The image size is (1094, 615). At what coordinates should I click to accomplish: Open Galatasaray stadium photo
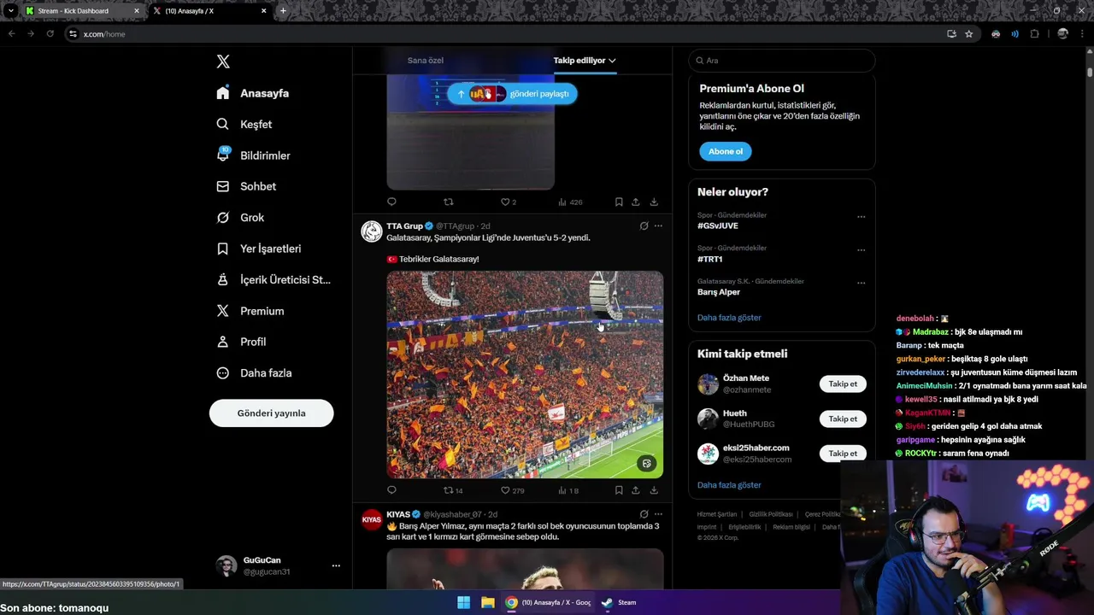(x=525, y=375)
